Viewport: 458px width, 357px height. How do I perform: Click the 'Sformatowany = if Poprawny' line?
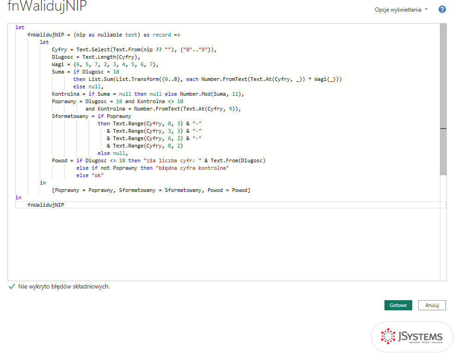(92, 116)
